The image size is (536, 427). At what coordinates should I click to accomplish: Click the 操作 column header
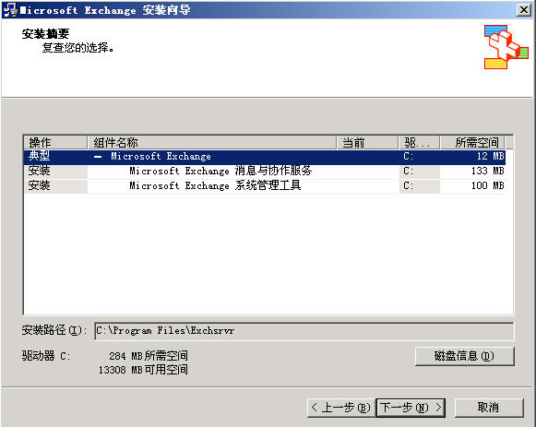pyautogui.click(x=55, y=142)
